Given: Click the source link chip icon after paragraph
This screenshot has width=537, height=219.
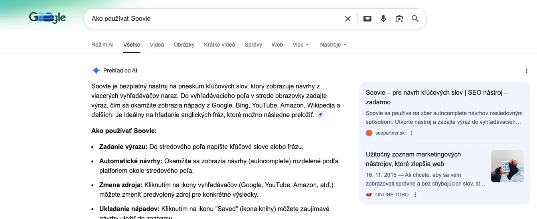Looking at the screenshot, I should (320, 115).
